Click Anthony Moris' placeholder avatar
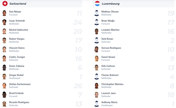 click(96, 104)
